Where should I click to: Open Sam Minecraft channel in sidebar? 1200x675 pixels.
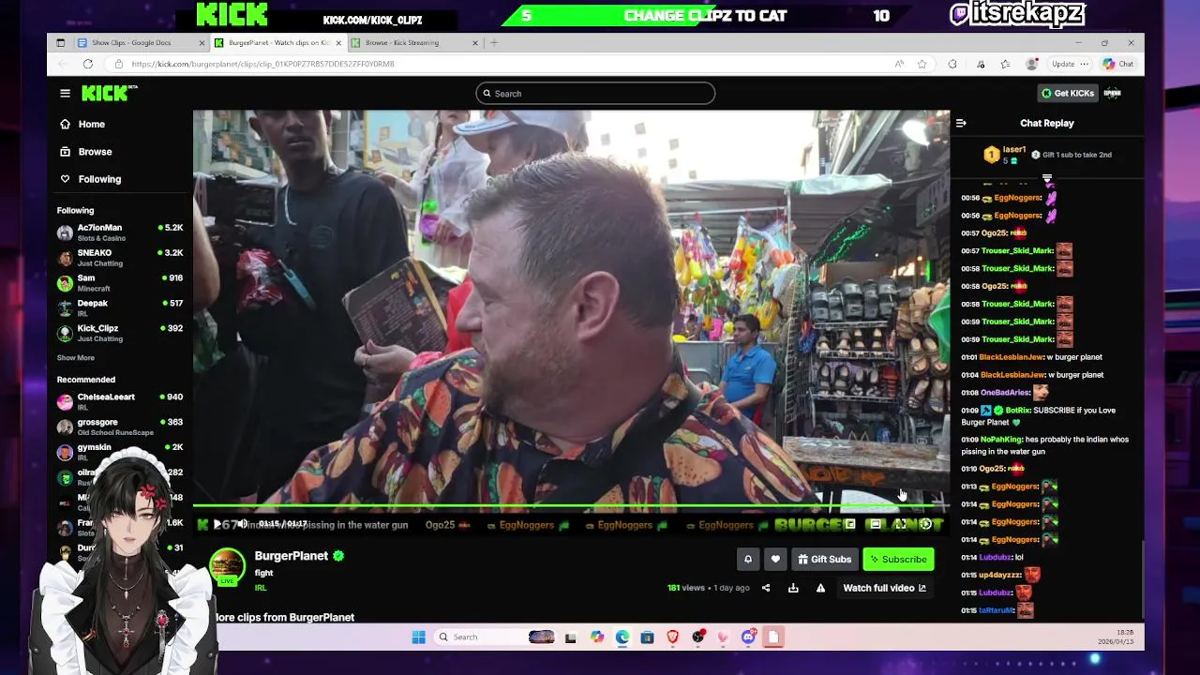(119, 283)
